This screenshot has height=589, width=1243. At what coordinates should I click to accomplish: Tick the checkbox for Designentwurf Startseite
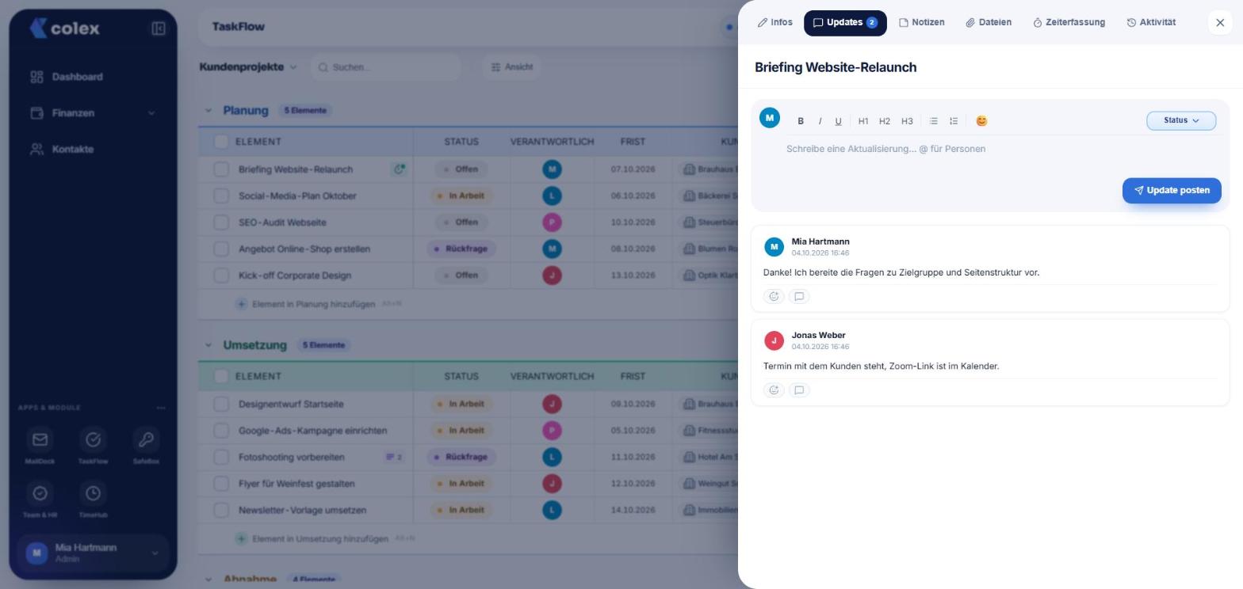[x=221, y=404]
